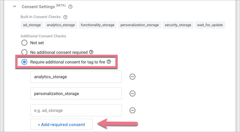Click the functionality_storage consent chip
Screen dimensions: 240x132
tap(97, 25)
